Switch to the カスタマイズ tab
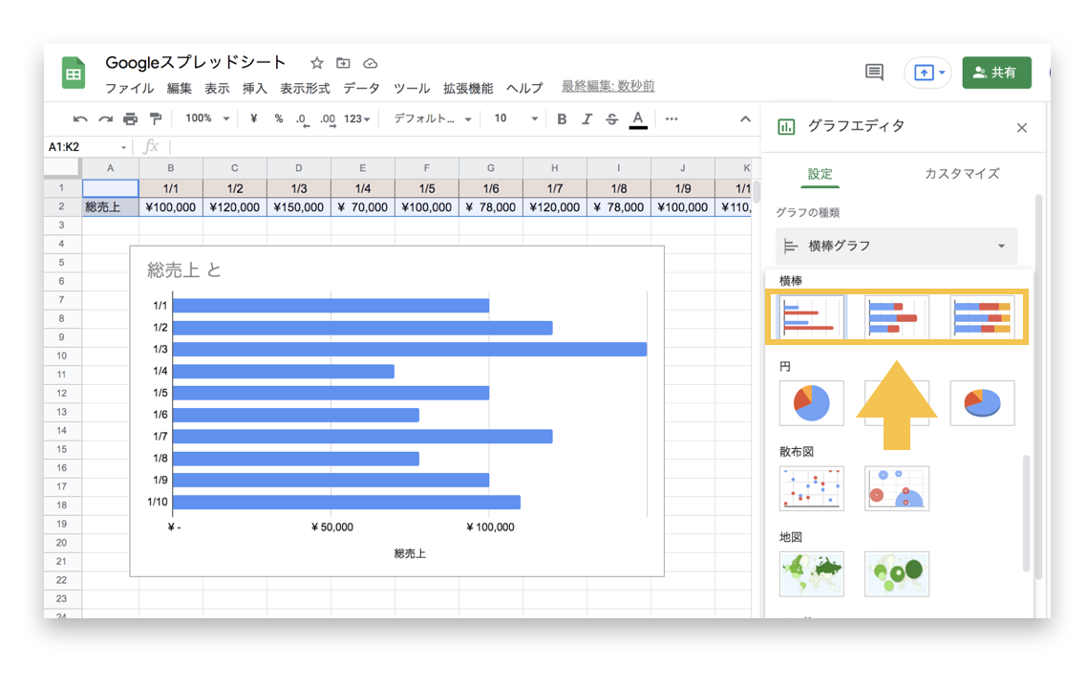The image size is (1087, 688). tap(961, 174)
